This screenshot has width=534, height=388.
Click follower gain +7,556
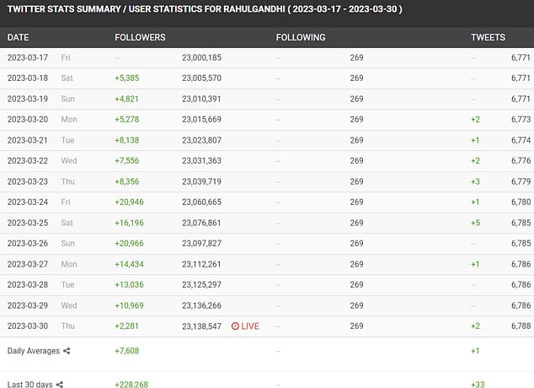(x=127, y=160)
